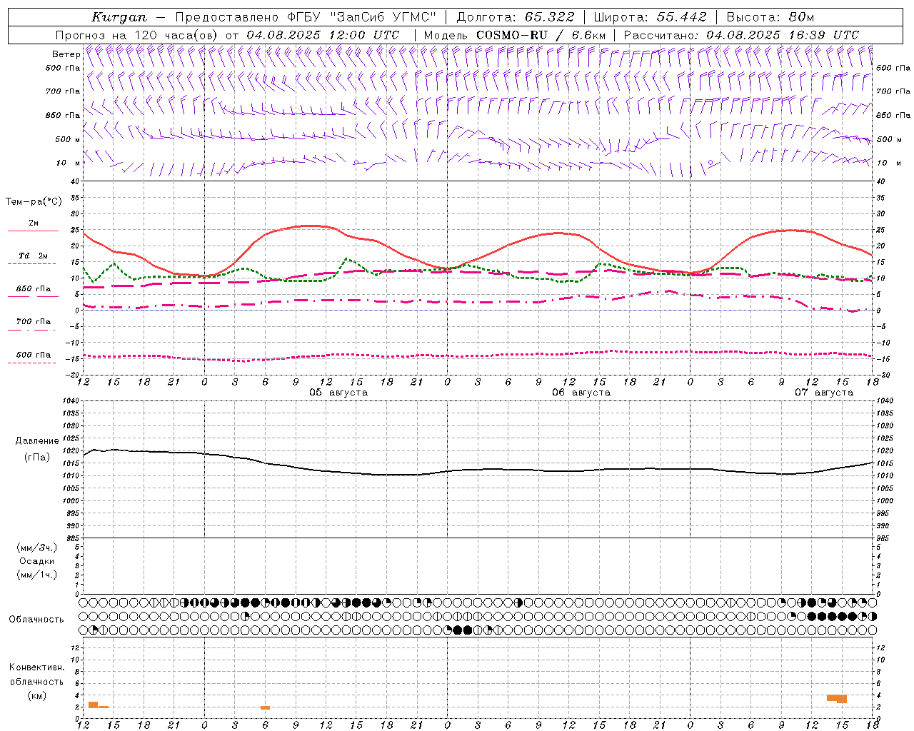Image resolution: width=914 pixels, height=731 pixels.
Task: Select the 'Долгота: 65.322' header field
Action: pyautogui.click(x=516, y=17)
